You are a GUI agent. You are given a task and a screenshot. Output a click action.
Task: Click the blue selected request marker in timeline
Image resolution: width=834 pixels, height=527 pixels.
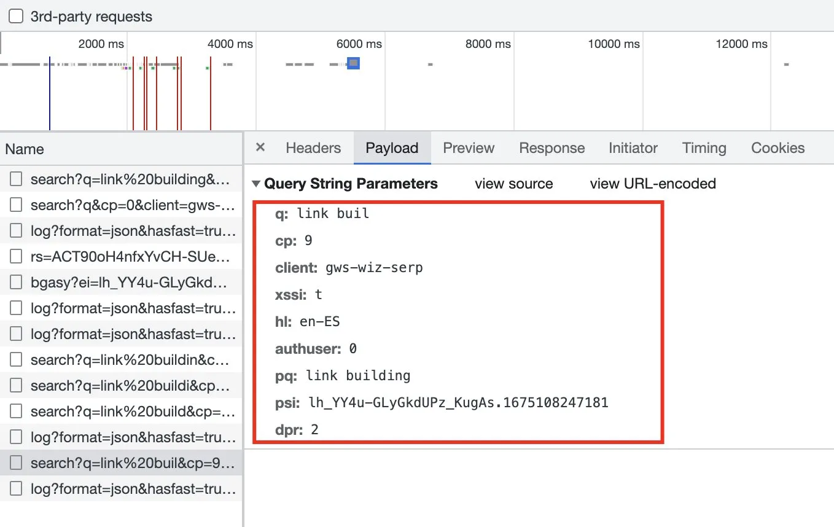(x=353, y=63)
